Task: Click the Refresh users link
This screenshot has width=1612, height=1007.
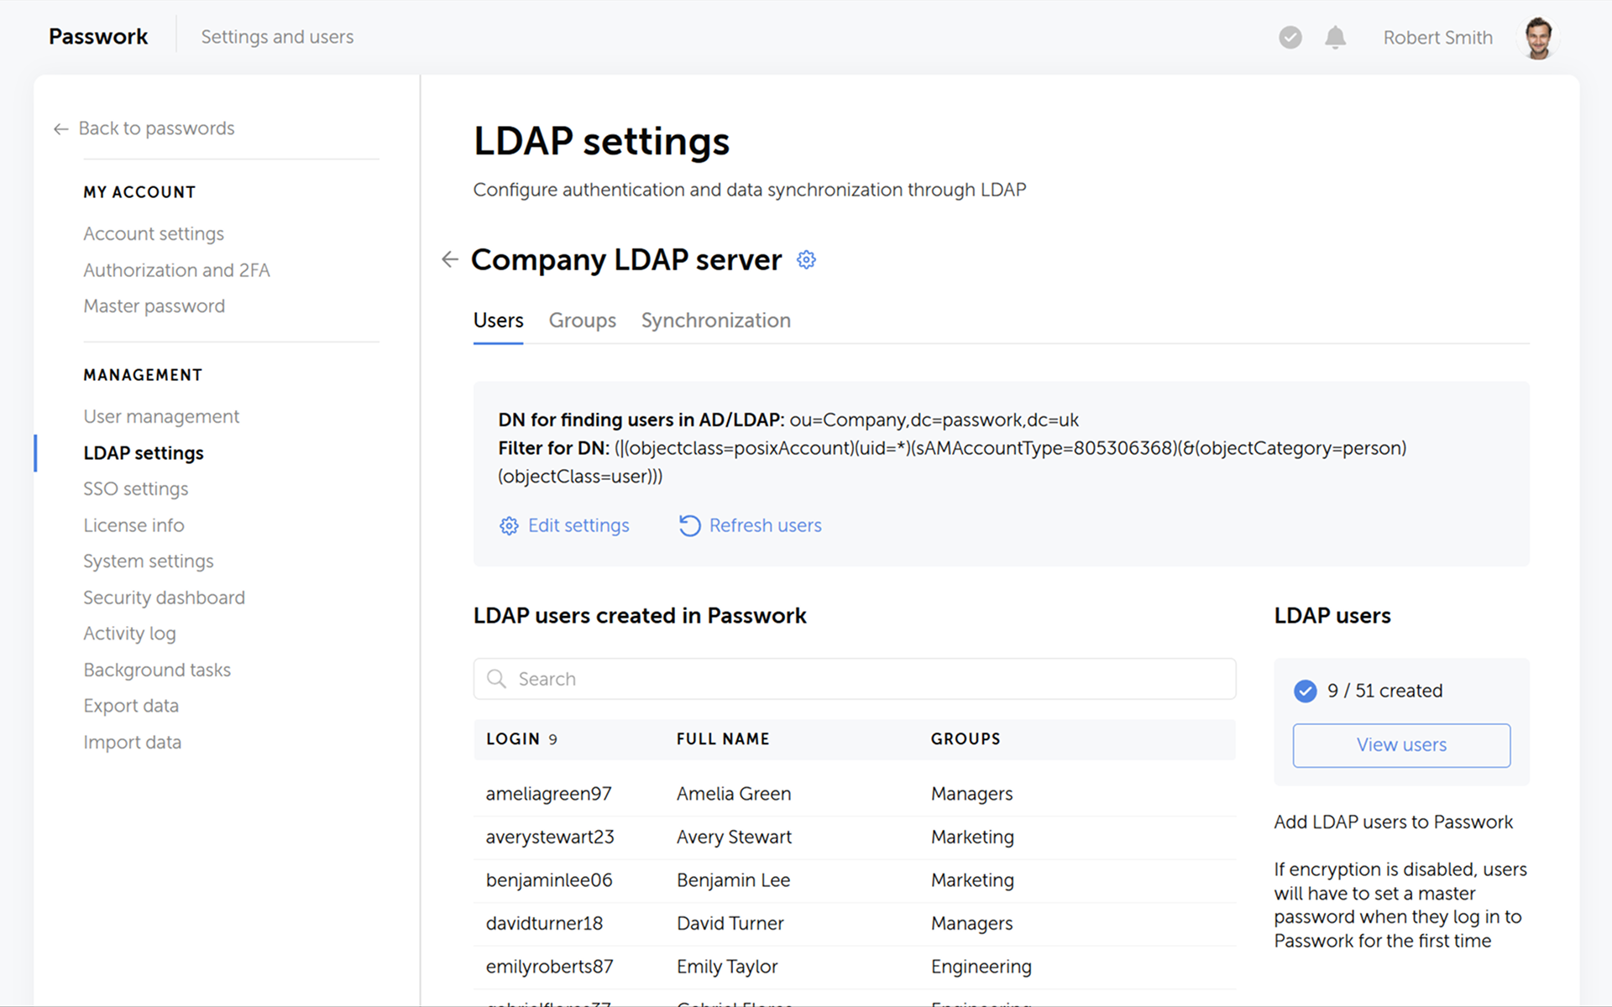Action: click(765, 525)
